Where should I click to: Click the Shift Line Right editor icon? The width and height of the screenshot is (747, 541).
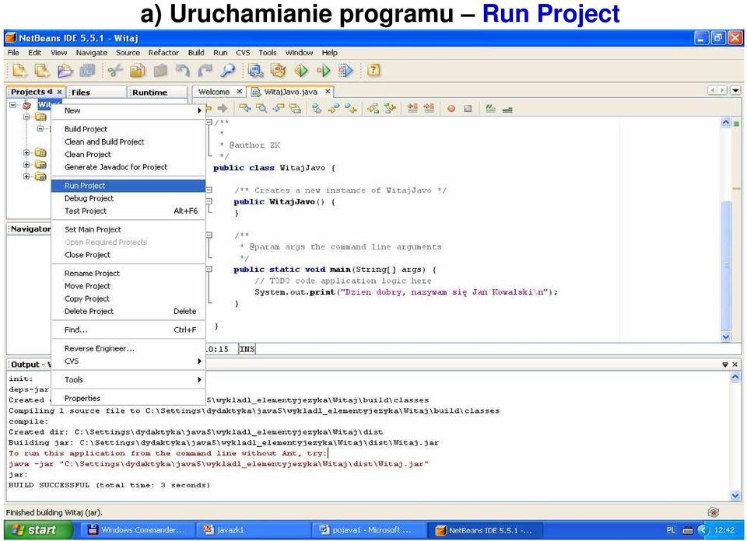430,109
